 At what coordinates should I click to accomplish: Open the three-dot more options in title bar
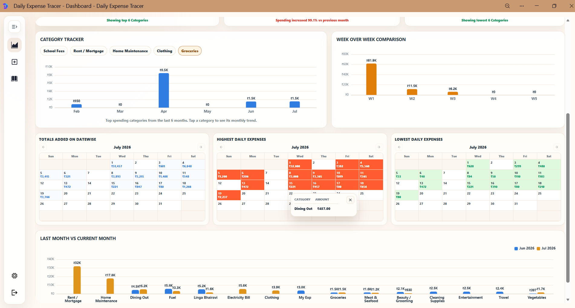pos(522,6)
